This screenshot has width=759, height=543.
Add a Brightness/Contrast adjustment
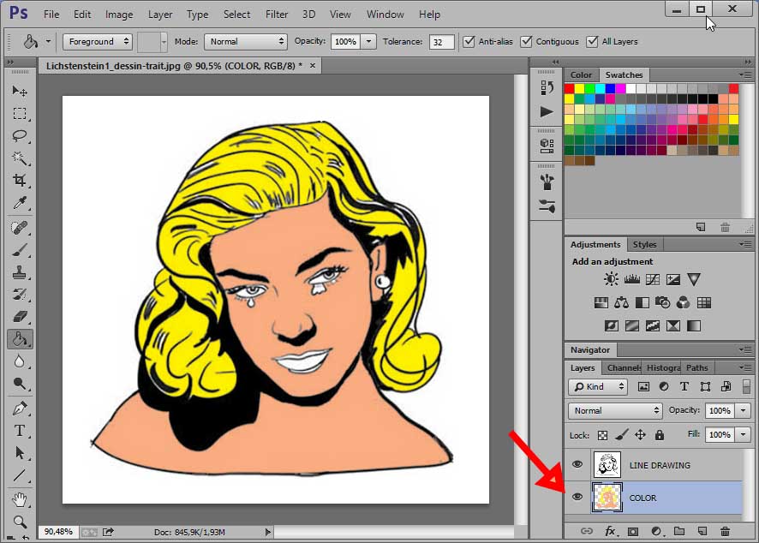(x=611, y=279)
